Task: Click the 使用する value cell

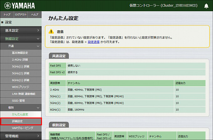Action: point(136,72)
